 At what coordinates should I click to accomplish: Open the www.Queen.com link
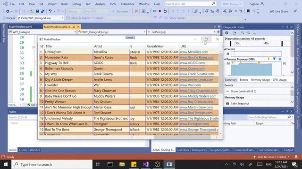point(192,69)
